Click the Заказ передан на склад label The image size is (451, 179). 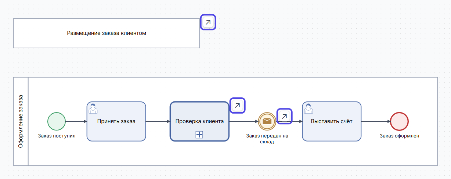click(267, 139)
